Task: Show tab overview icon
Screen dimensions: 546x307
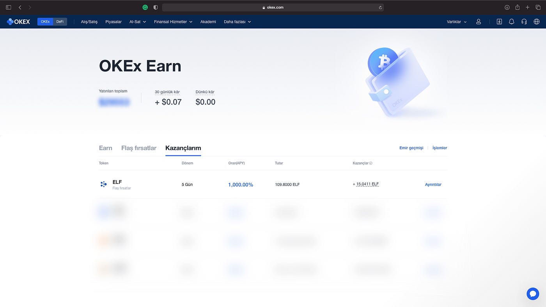Action: pos(538,7)
